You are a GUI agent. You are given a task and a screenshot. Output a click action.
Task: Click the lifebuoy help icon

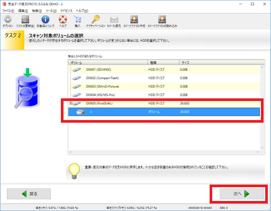point(63,20)
